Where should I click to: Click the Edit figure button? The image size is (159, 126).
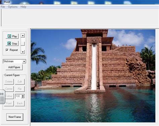(x=20, y=82)
